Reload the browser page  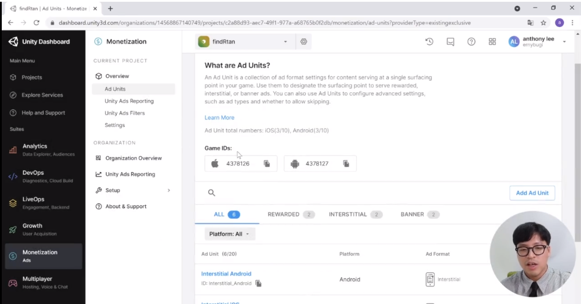tap(36, 23)
